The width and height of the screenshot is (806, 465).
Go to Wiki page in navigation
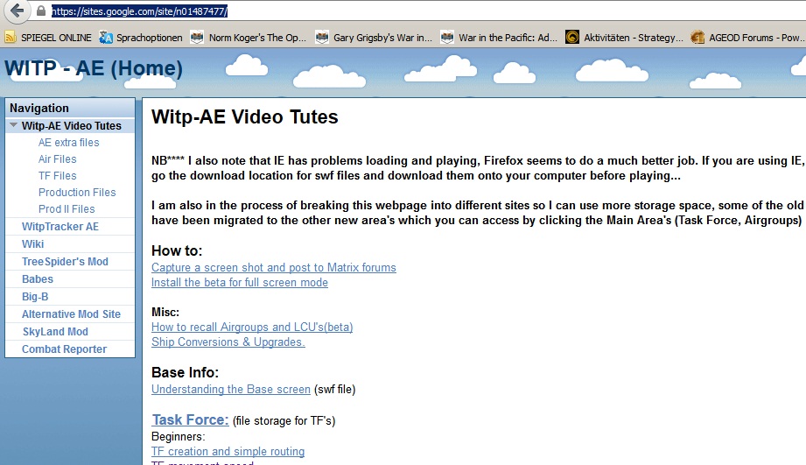coord(33,243)
